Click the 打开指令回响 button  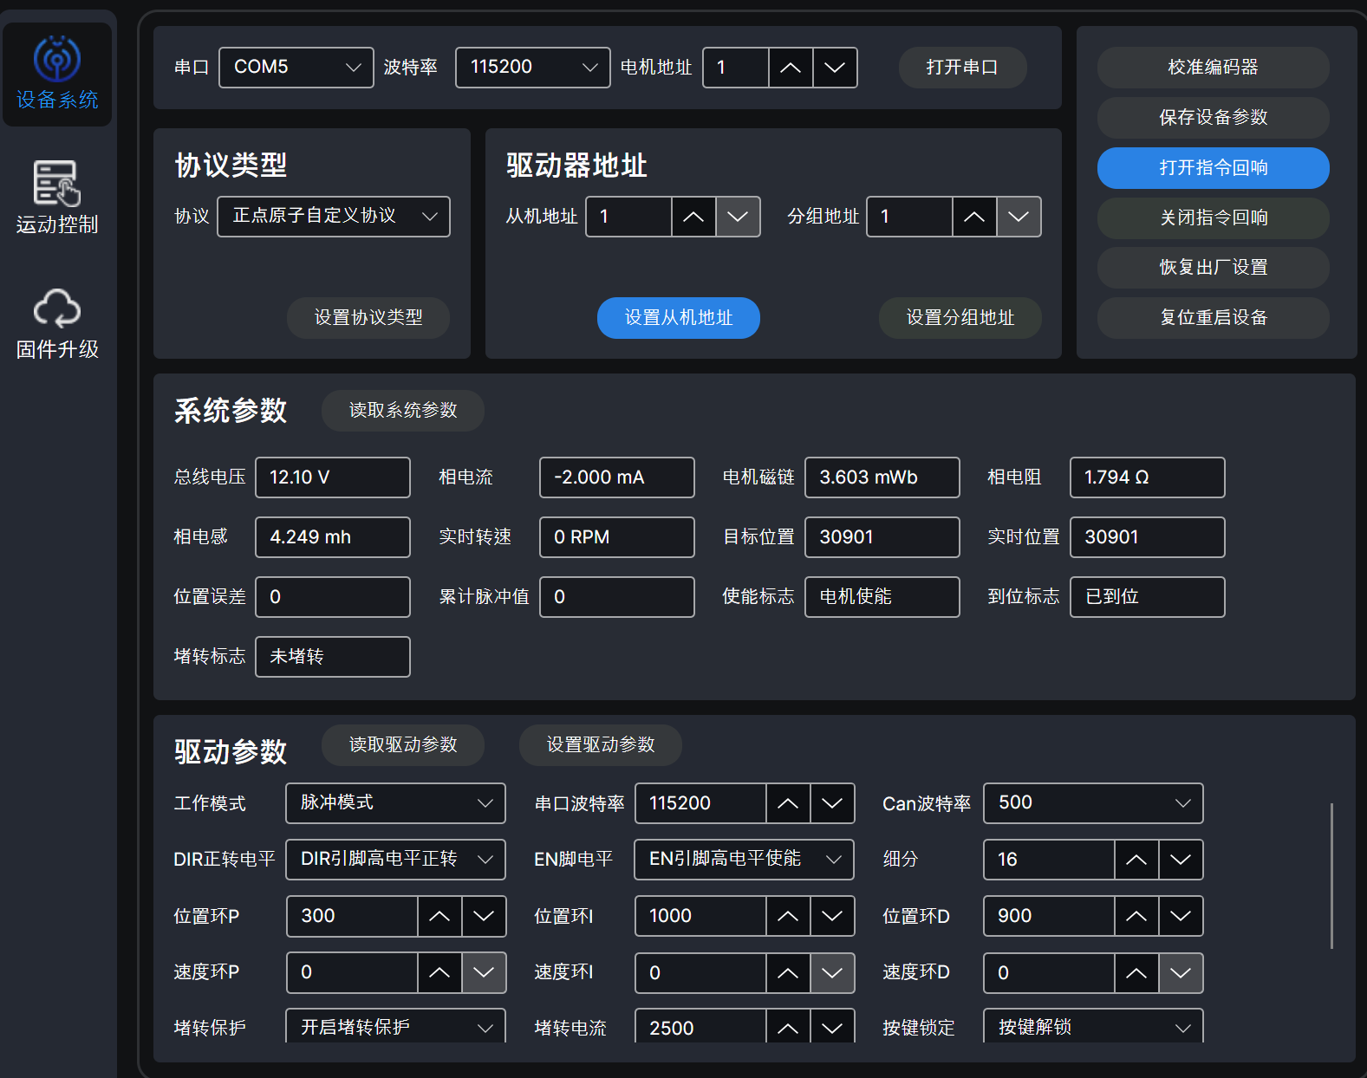point(1214,168)
